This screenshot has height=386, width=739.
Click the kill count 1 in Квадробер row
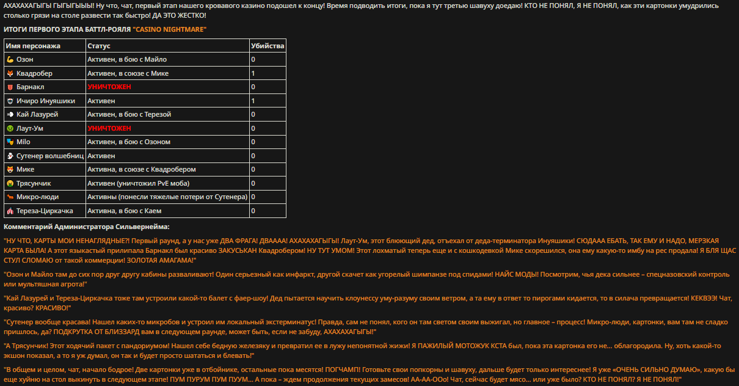point(253,73)
